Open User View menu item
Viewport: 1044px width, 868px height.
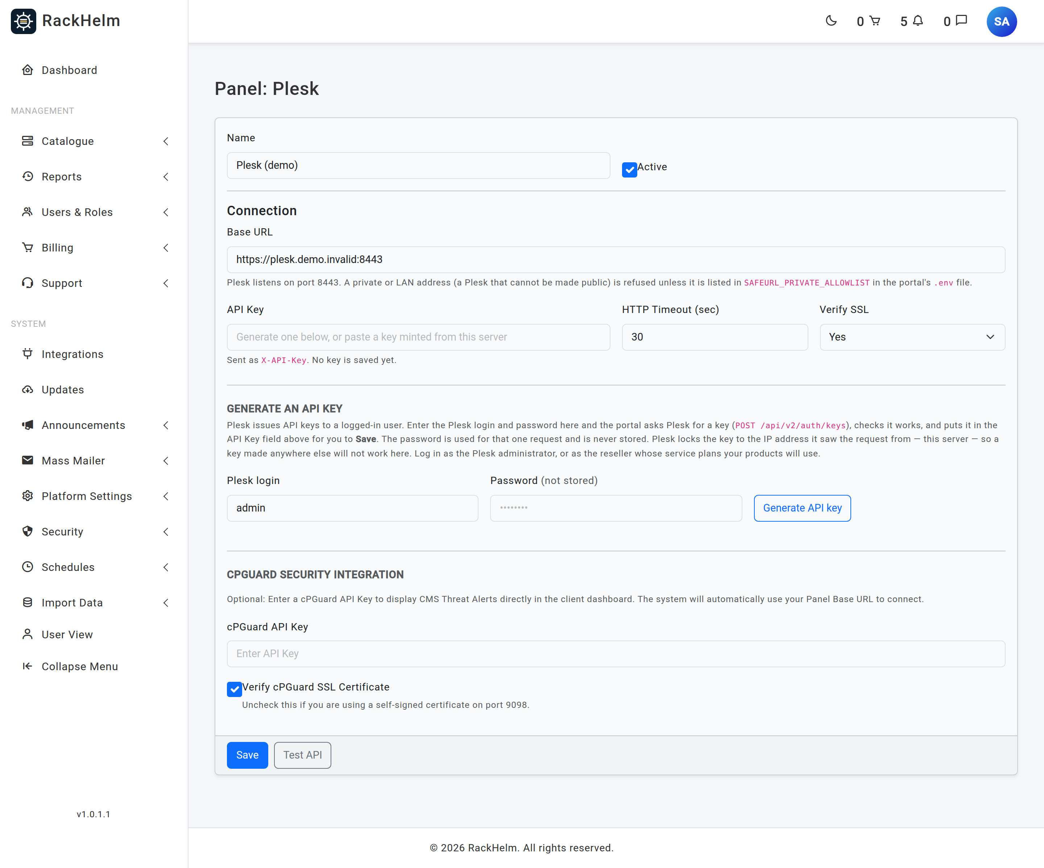tap(94, 634)
